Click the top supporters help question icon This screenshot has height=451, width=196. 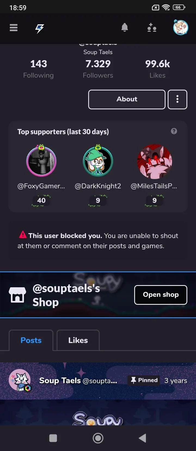(x=174, y=131)
